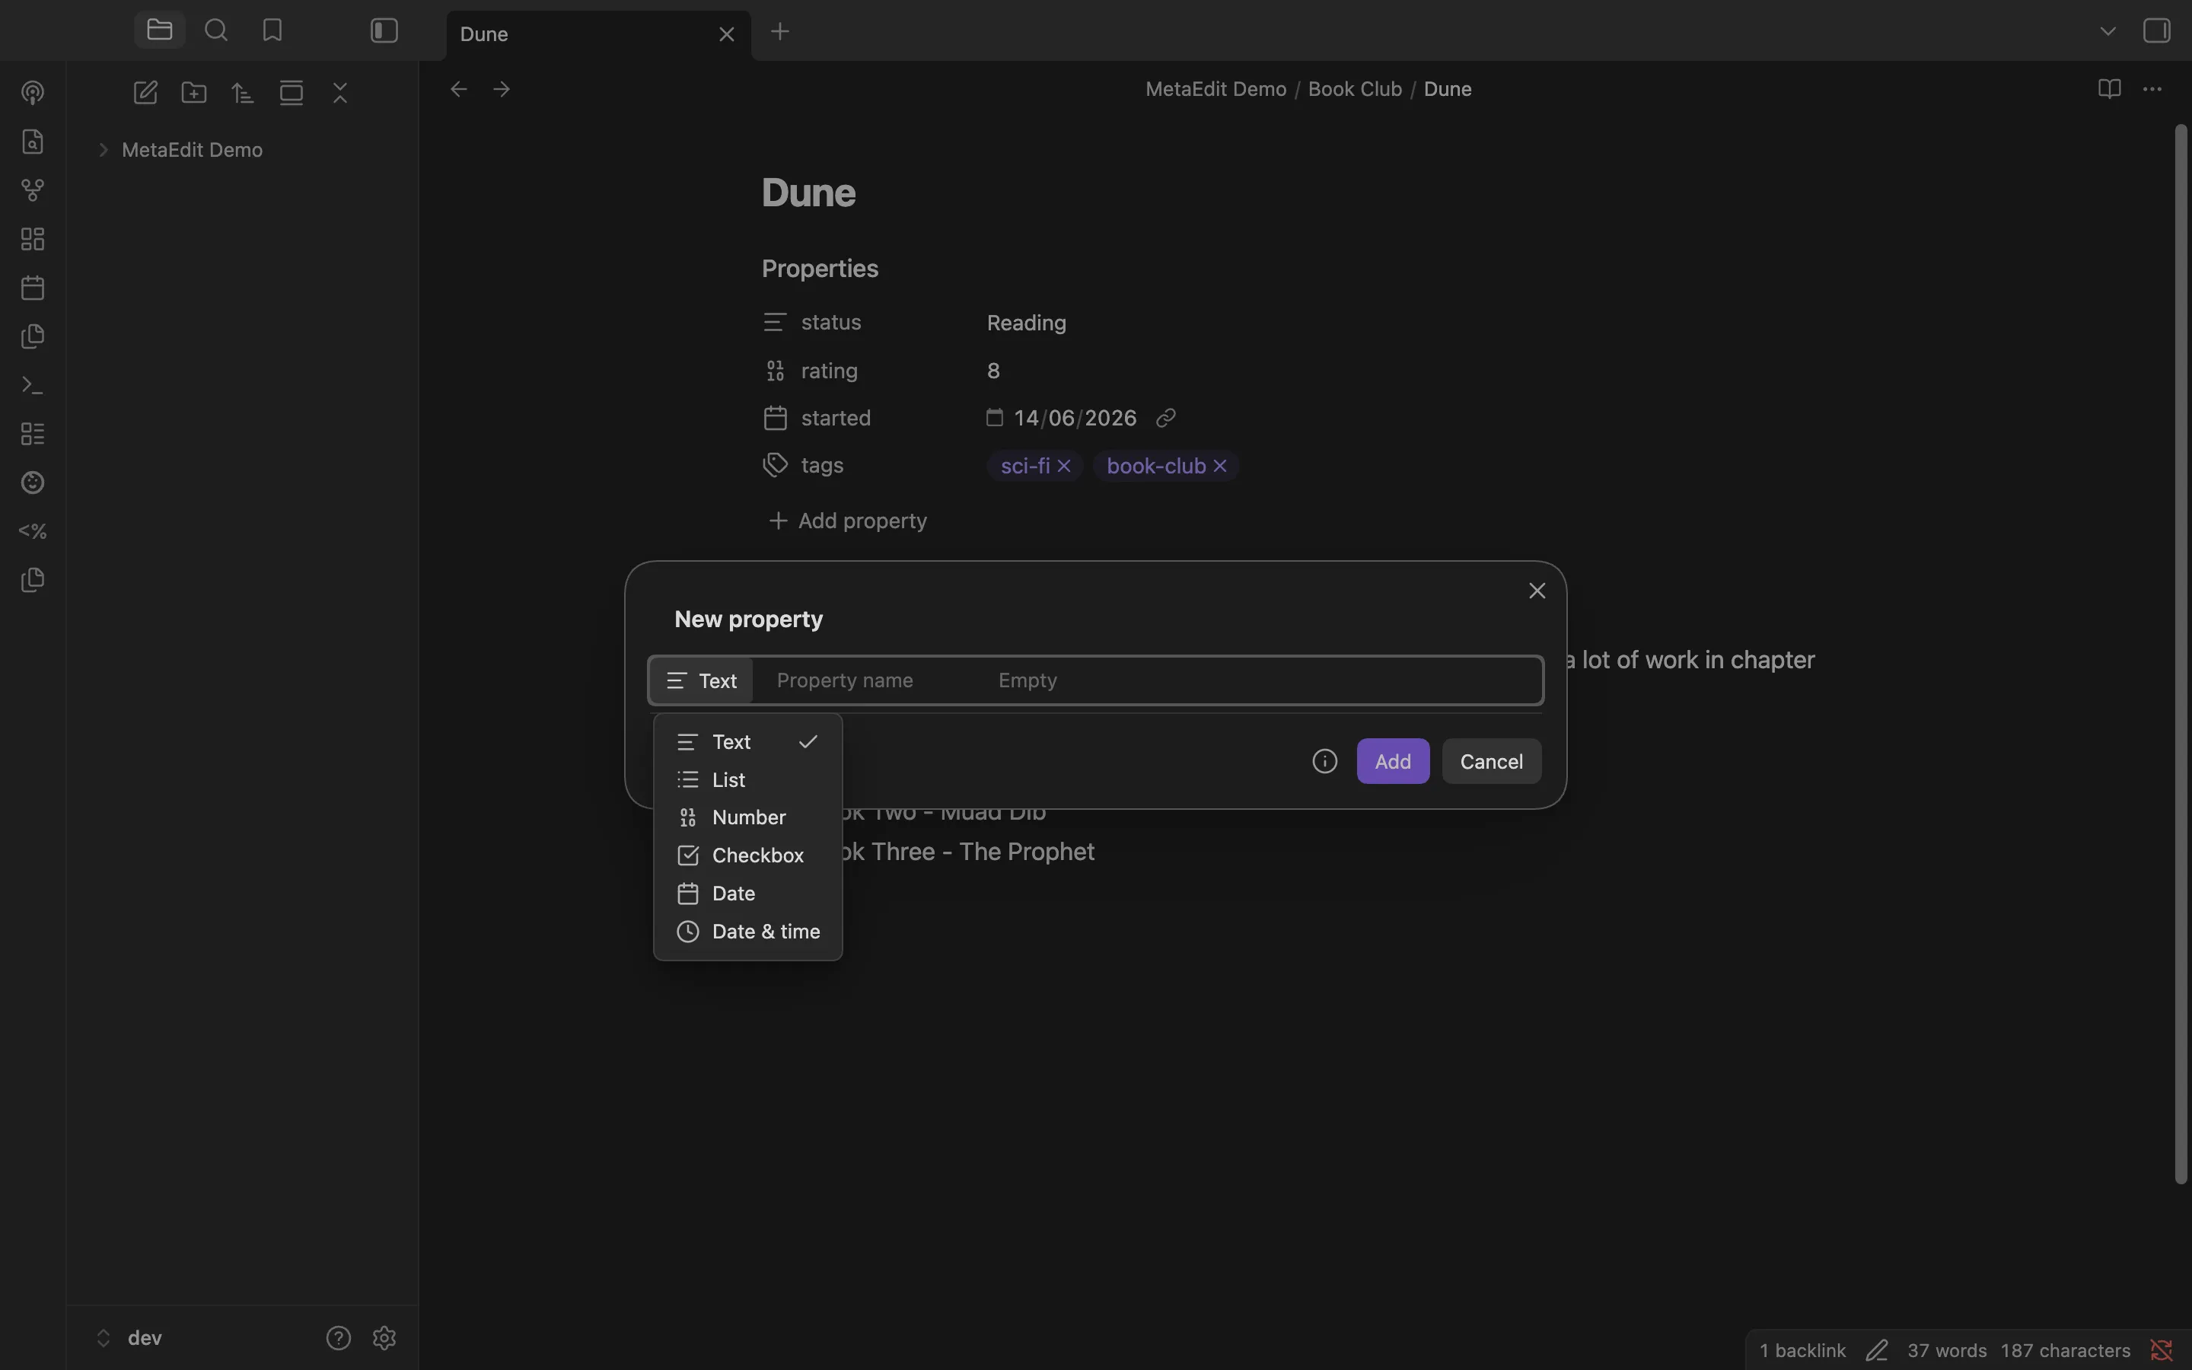This screenshot has height=1370, width=2192.
Task: Click the property info icon beside Add
Action: (x=1324, y=761)
